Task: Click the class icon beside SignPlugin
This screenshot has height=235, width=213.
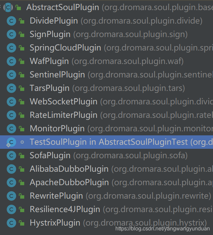Action: click(x=11, y=34)
